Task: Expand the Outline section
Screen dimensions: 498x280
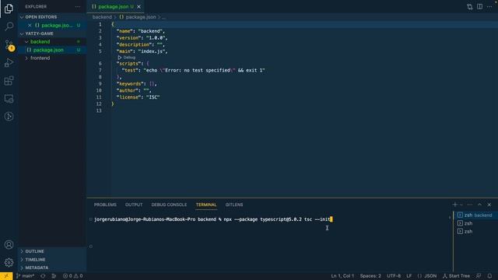Action: point(34,251)
